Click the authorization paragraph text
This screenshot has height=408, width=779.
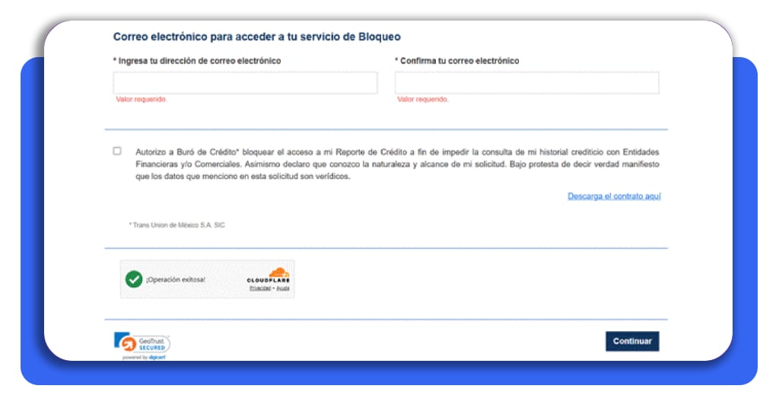point(397,164)
